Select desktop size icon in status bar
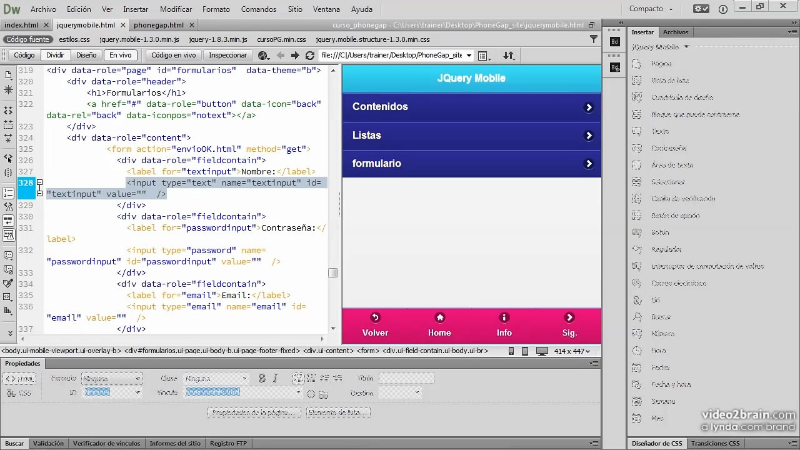The image size is (800, 450). pos(542,351)
